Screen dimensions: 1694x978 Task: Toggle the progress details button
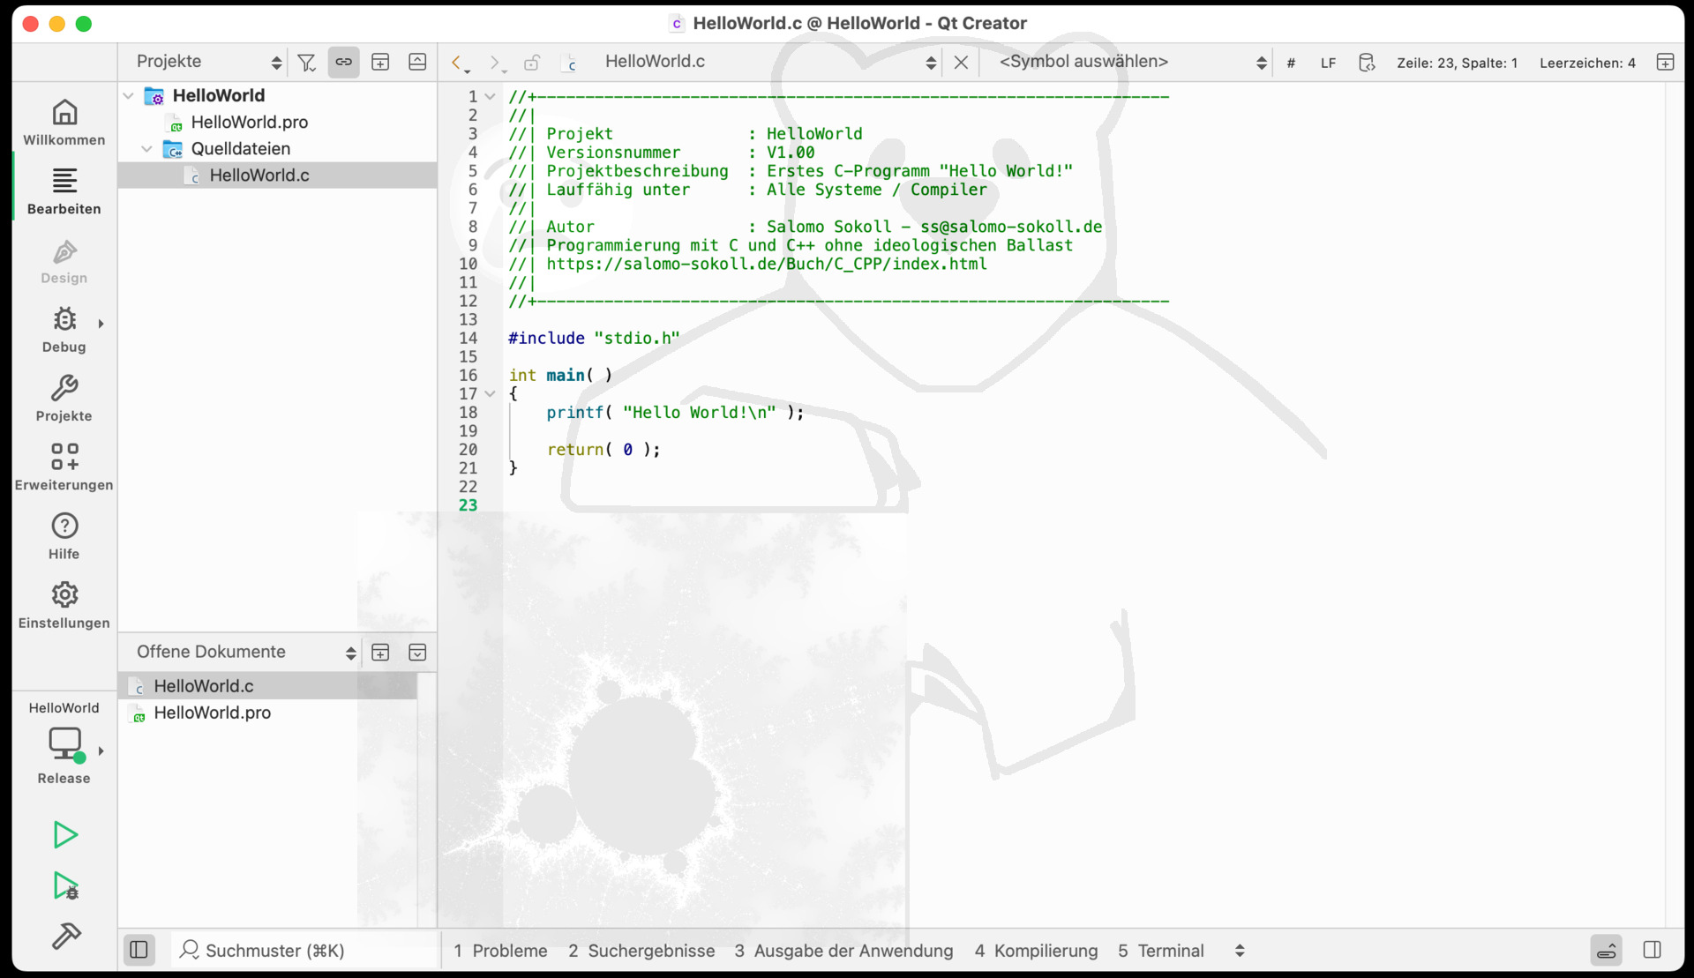coord(1607,950)
